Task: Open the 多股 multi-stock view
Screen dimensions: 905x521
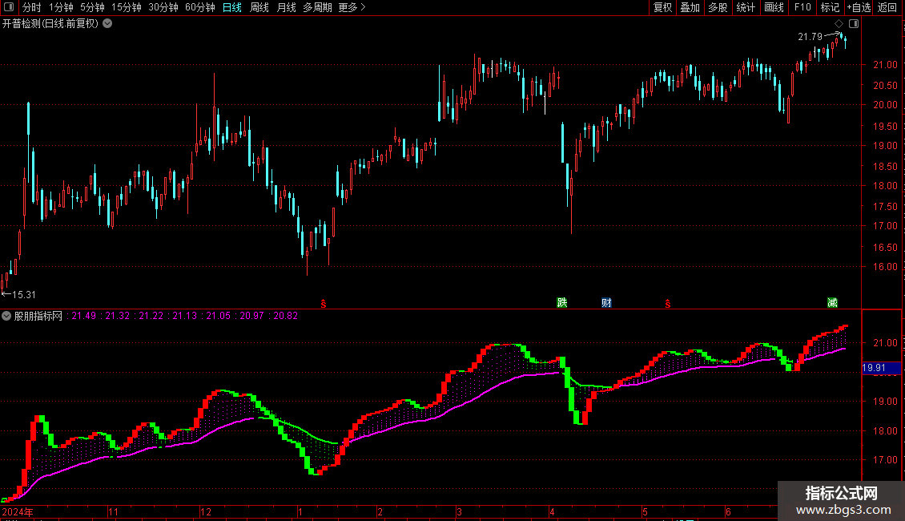Action: tap(718, 7)
